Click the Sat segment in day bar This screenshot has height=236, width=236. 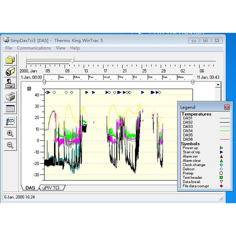pyautogui.click(x=155, y=77)
